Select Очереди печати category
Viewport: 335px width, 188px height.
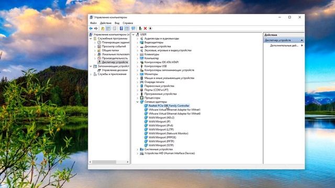point(154,82)
